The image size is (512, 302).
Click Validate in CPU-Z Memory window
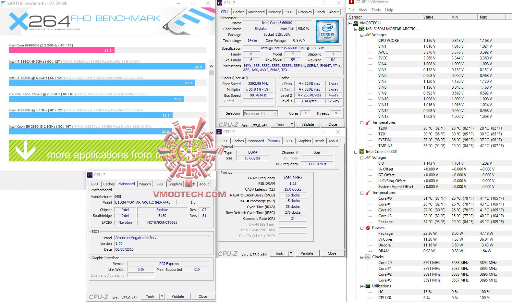[307, 253]
